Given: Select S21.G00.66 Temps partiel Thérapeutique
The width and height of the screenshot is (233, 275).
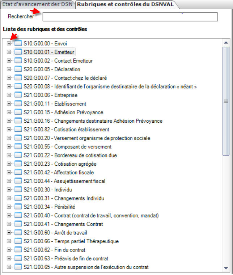Looking at the screenshot, I should [71, 241].
